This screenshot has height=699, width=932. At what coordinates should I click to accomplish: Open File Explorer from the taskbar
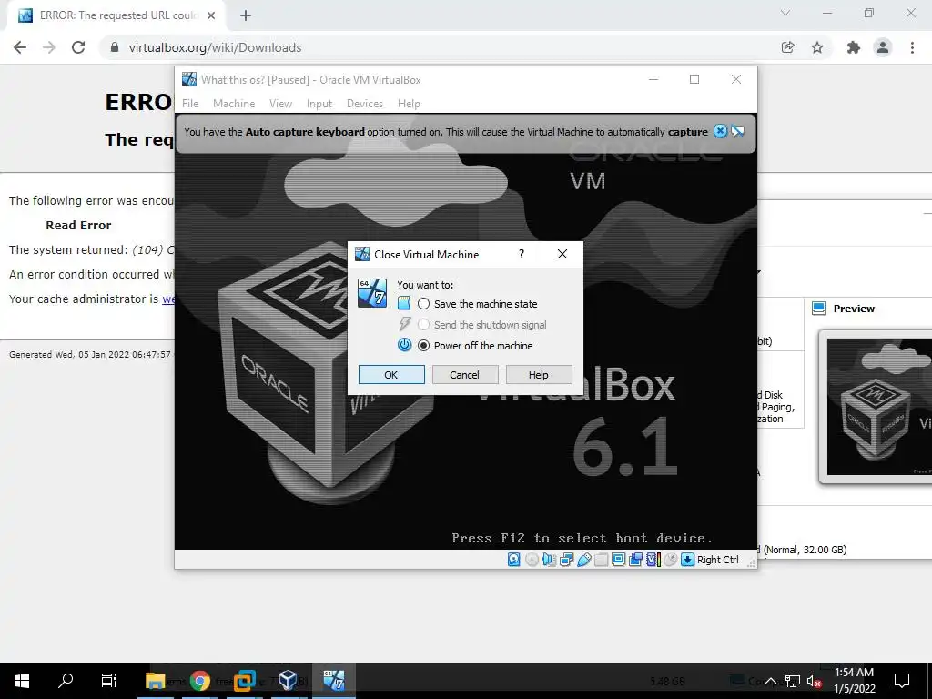(155, 681)
